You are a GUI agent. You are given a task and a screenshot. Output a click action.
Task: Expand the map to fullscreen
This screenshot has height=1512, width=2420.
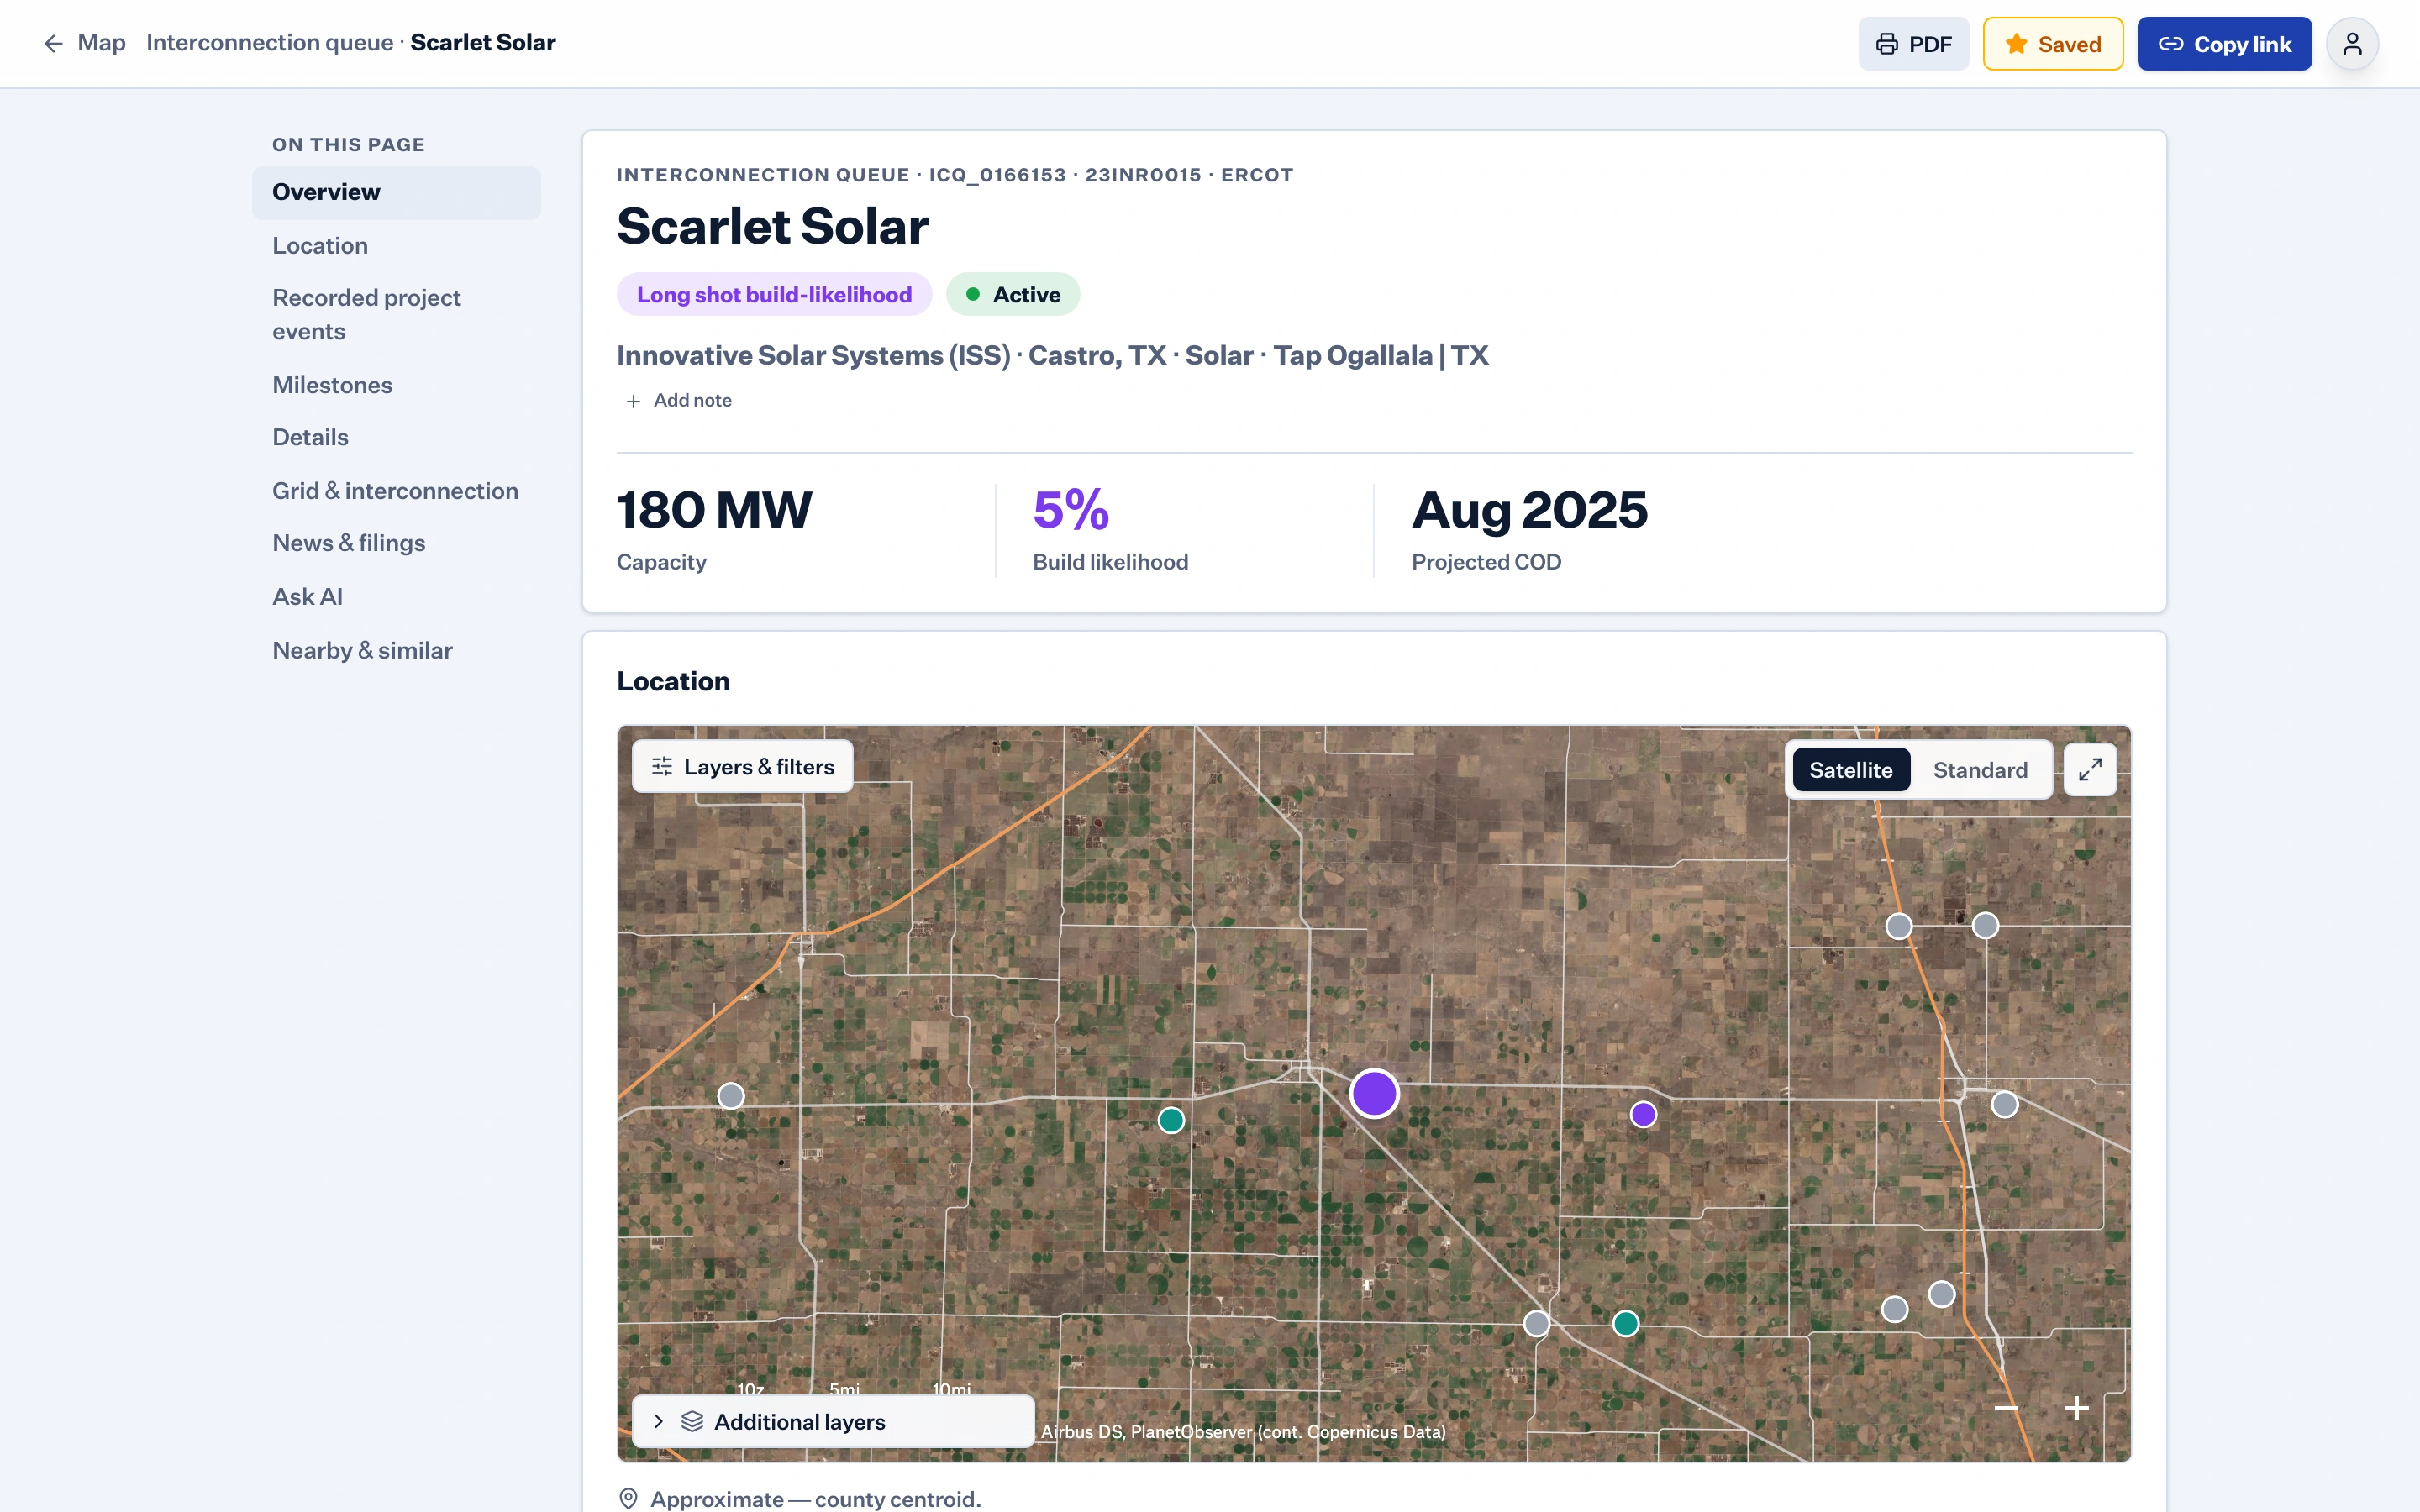point(2090,770)
